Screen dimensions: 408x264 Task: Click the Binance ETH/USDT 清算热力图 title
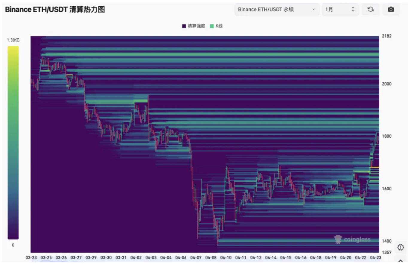(55, 9)
